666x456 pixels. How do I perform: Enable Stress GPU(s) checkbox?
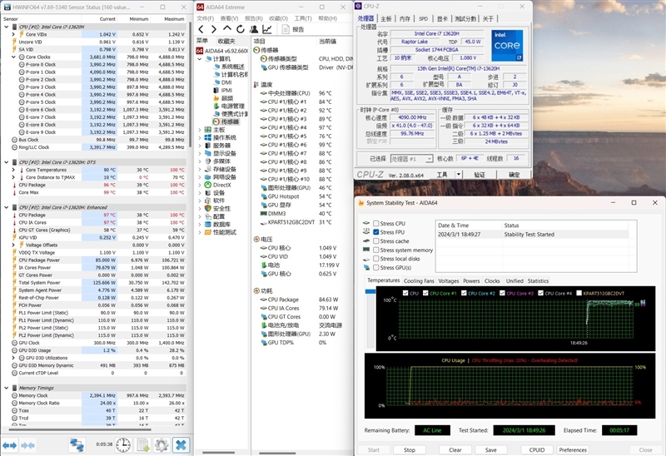tap(376, 267)
